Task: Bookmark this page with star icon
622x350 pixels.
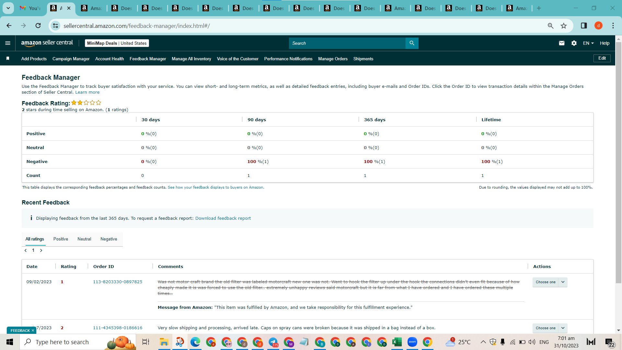Action: (x=564, y=26)
